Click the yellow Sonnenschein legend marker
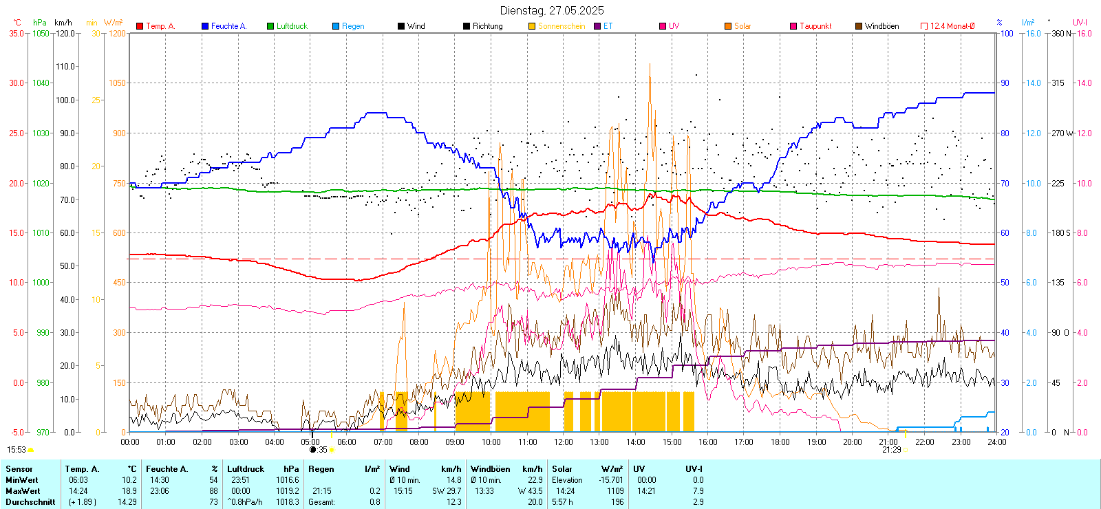This screenshot has width=1101, height=509. tap(532, 26)
